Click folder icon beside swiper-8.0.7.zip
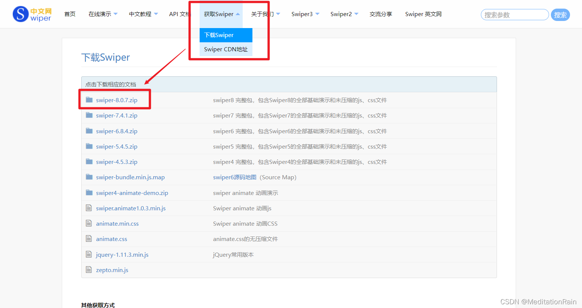The image size is (582, 308). tap(89, 100)
